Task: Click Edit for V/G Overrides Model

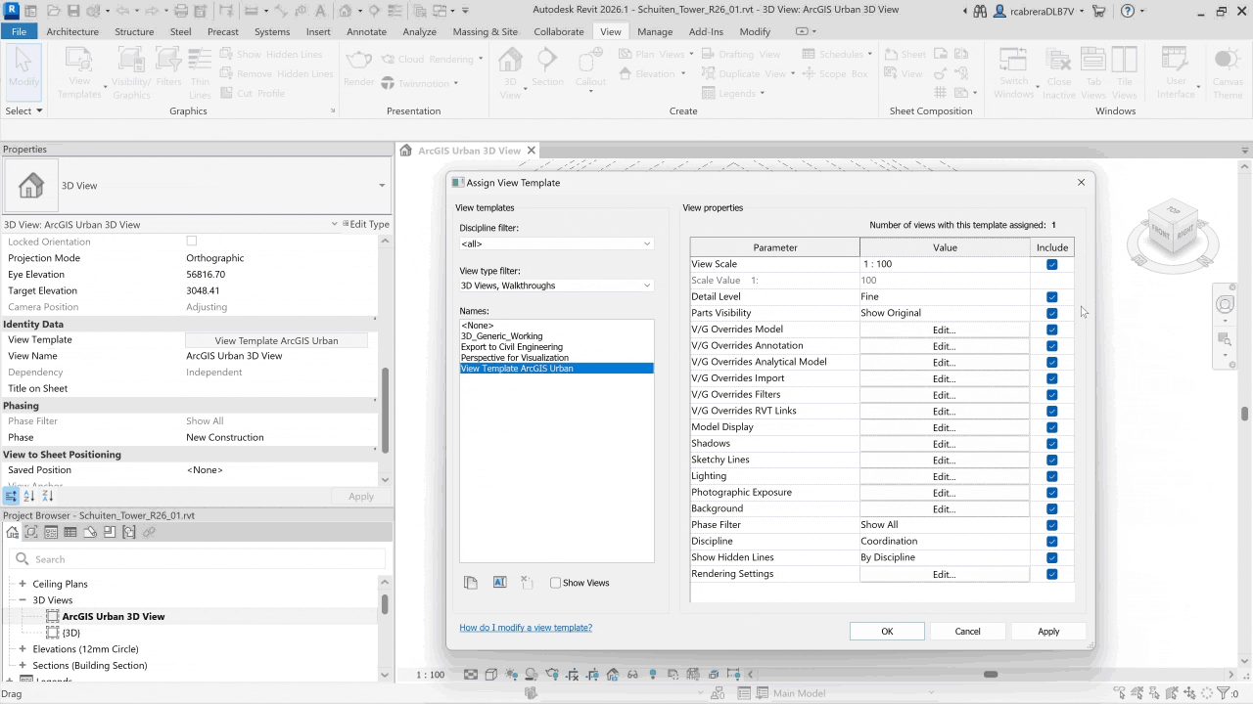Action: tap(944, 330)
